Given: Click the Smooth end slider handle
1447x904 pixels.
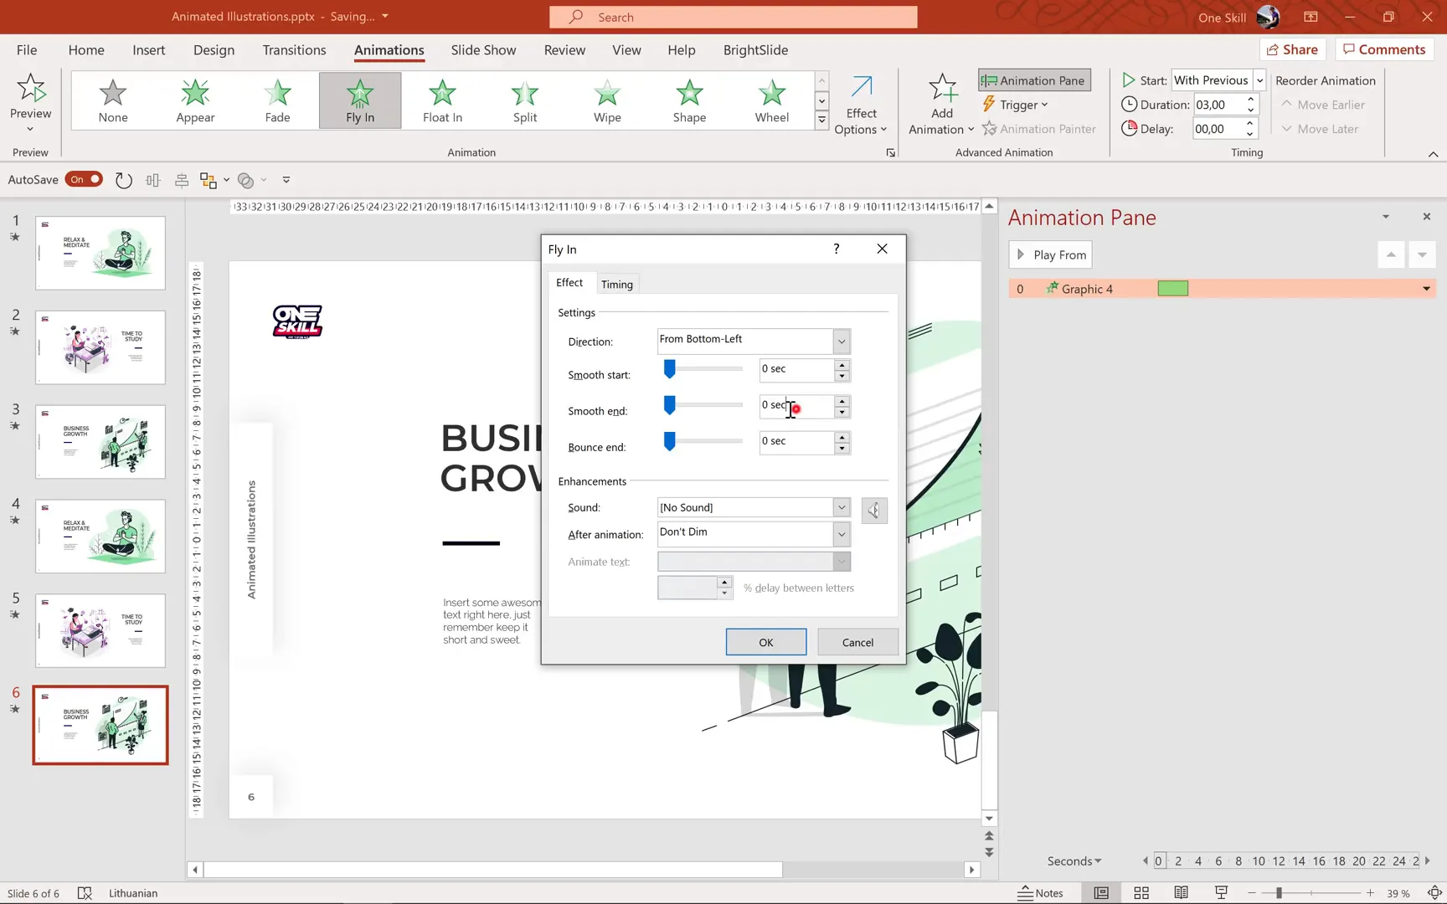Looking at the screenshot, I should pos(668,405).
